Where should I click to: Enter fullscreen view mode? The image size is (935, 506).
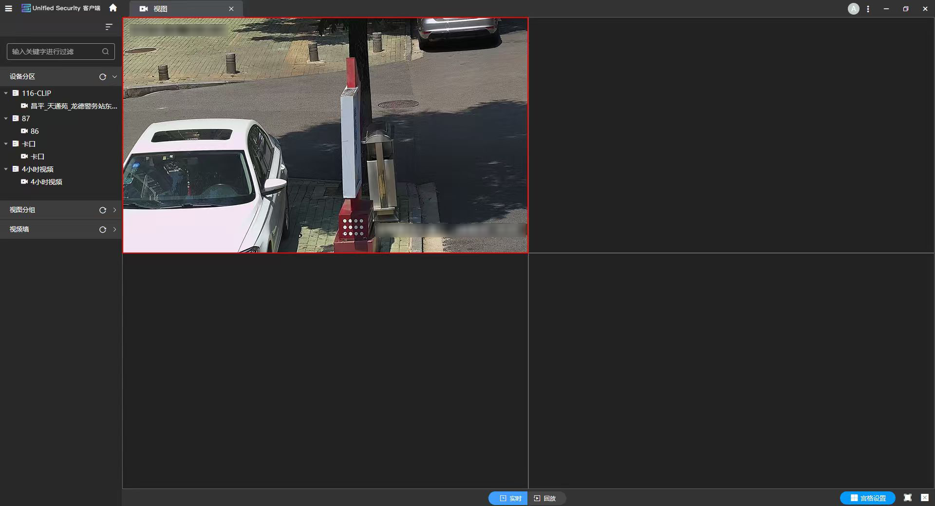(908, 498)
